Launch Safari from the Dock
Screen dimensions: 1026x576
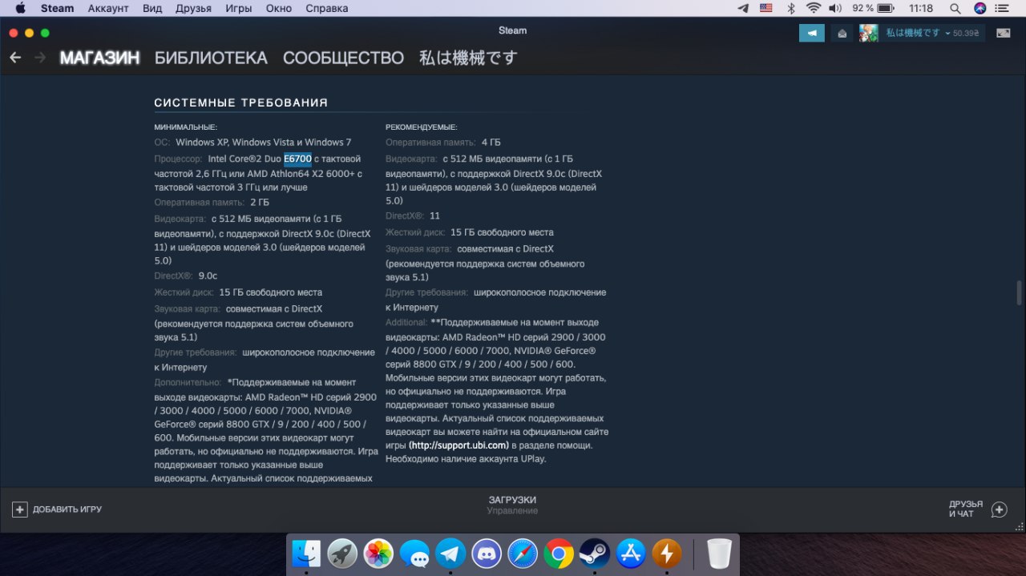pyautogui.click(x=523, y=554)
